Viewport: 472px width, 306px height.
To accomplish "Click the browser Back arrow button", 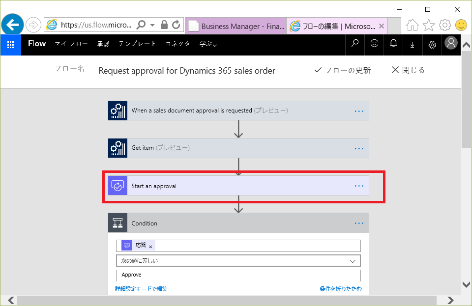I will tap(12, 25).
